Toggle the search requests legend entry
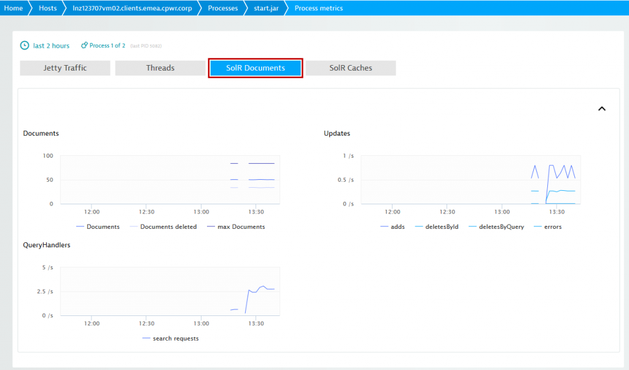Viewport: 629px width, 370px height. (x=171, y=338)
